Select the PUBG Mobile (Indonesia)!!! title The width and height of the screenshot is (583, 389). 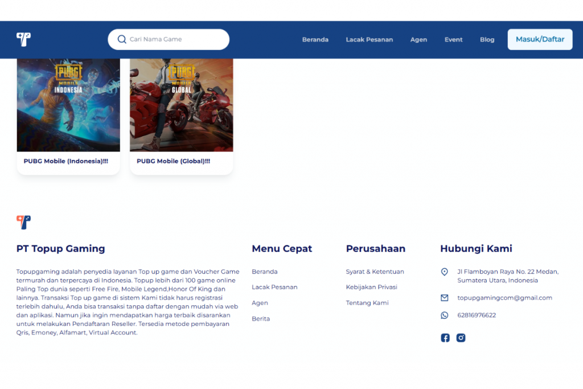click(x=66, y=161)
